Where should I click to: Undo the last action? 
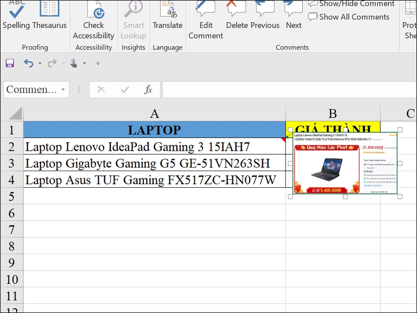pyautogui.click(x=29, y=63)
